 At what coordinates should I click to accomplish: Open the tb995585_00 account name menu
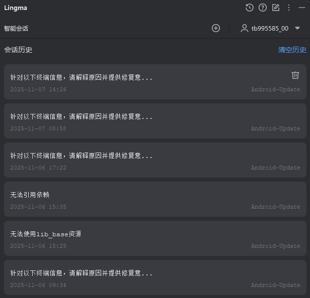270,29
